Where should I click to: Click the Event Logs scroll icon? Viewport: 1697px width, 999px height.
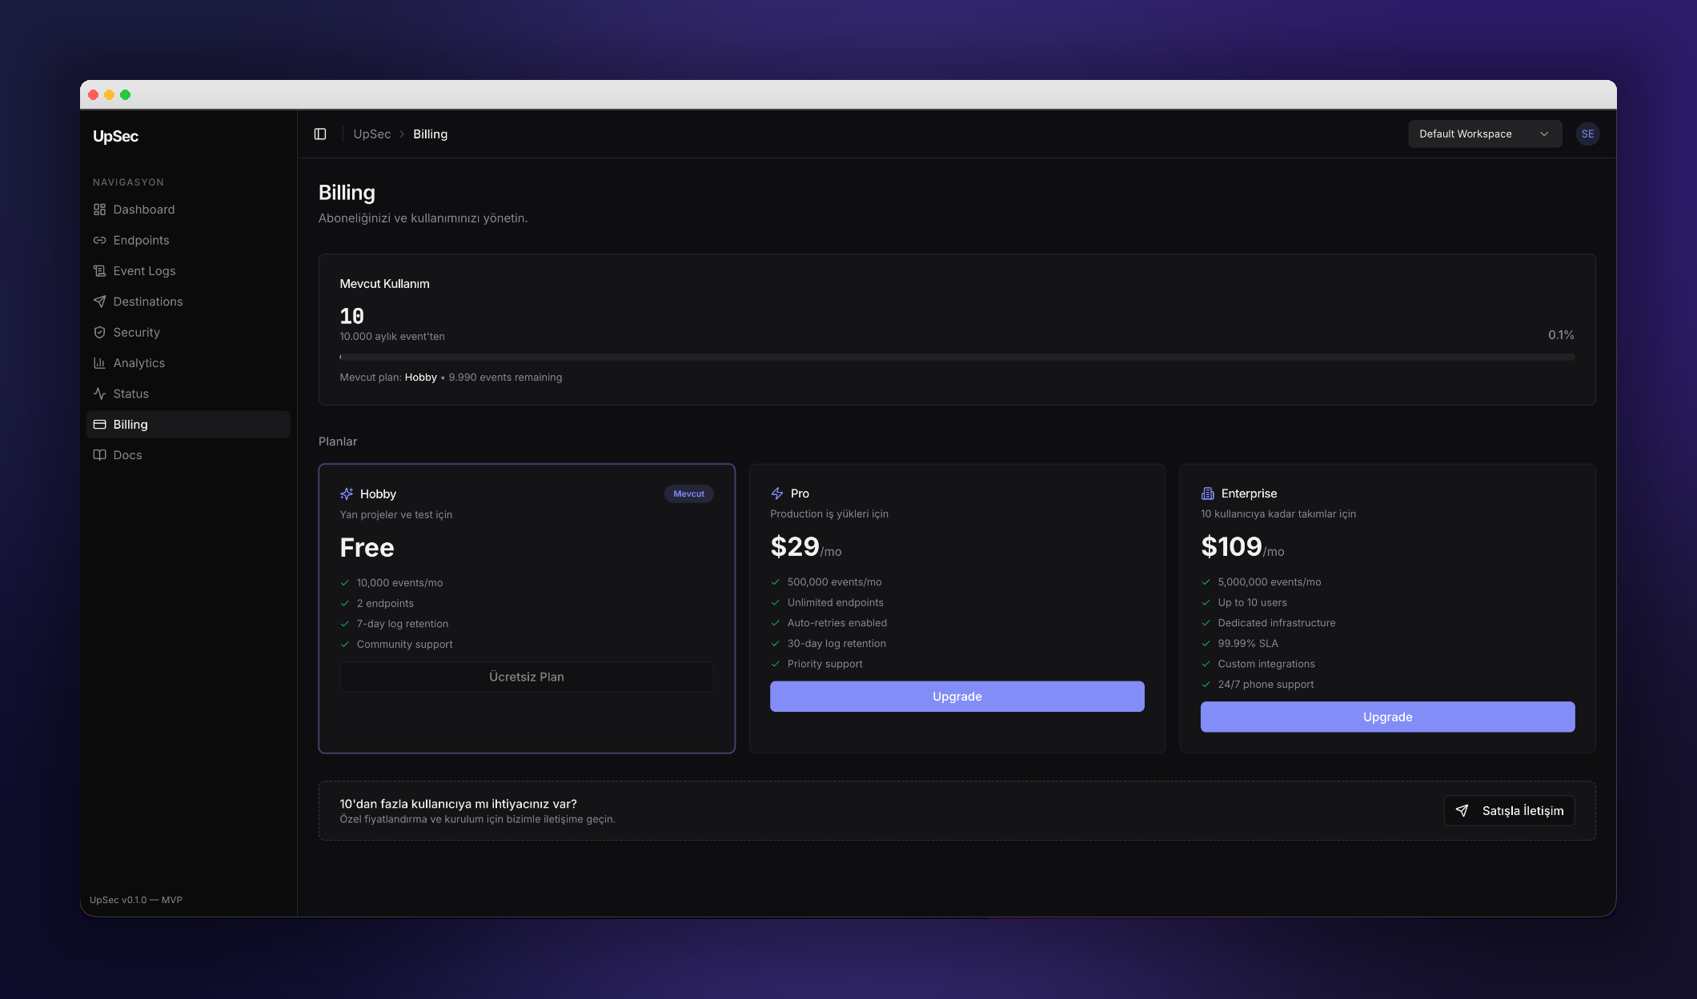coord(99,271)
